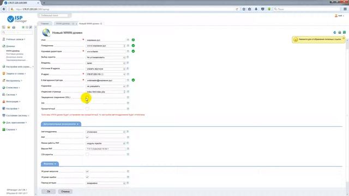Open Выбор скрипта dropdown
This screenshot has height=196, width=349.
tap(106, 57)
